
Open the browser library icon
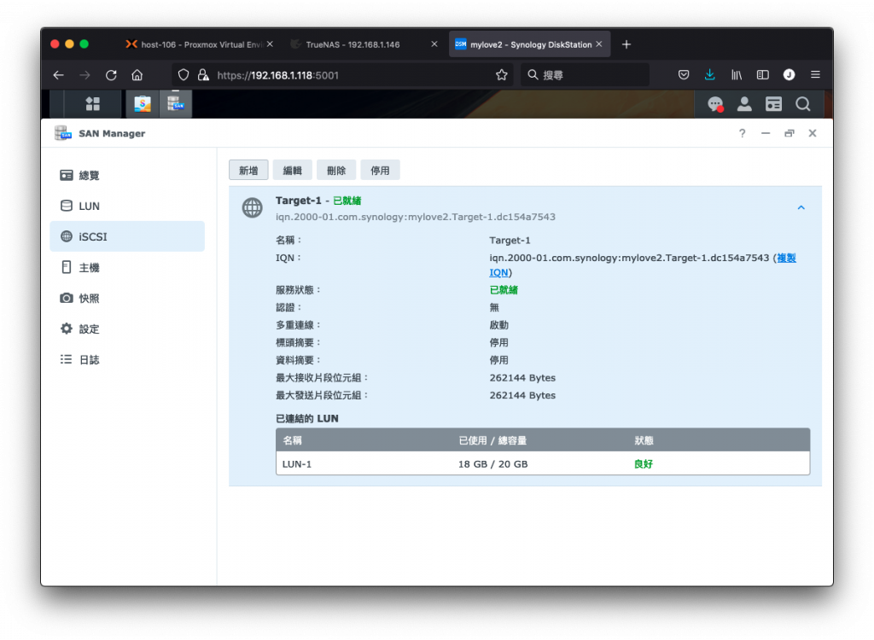[737, 75]
